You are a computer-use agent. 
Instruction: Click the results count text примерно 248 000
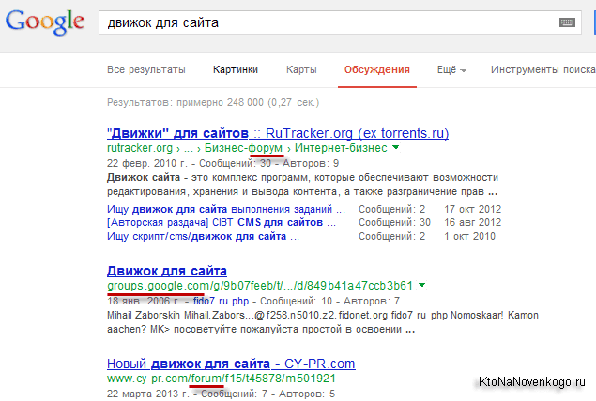(220, 102)
